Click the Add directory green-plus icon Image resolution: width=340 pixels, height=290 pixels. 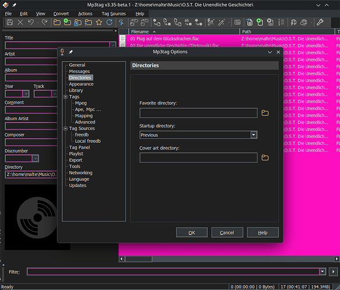67,22
